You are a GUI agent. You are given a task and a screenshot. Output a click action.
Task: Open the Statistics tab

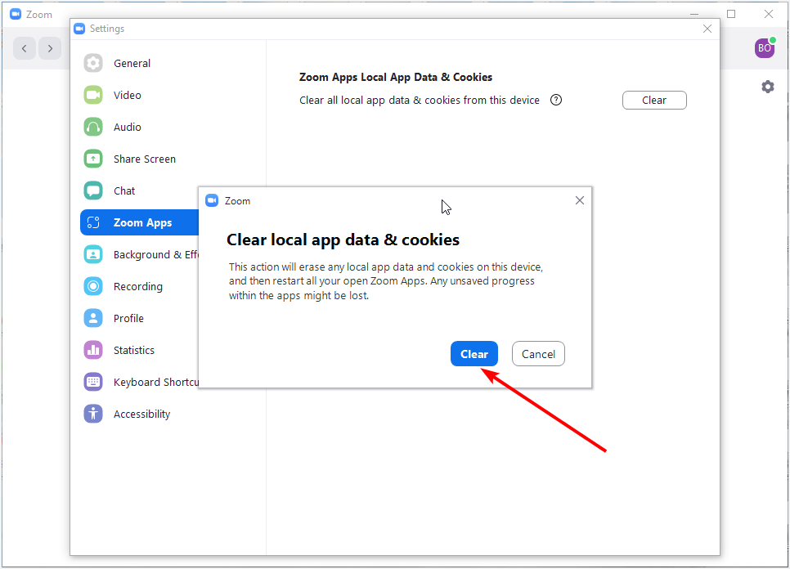pyautogui.click(x=134, y=350)
